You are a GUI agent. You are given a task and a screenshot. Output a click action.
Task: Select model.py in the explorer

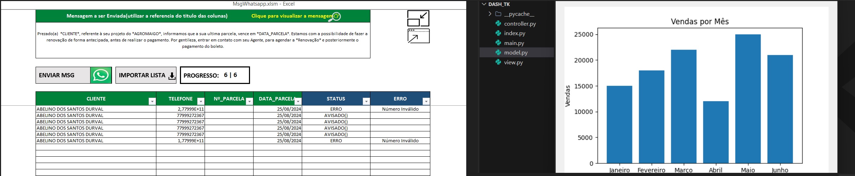pyautogui.click(x=517, y=52)
